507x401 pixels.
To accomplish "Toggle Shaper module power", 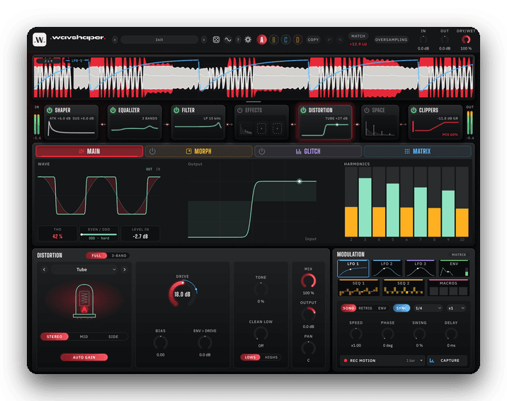I will click(50, 111).
